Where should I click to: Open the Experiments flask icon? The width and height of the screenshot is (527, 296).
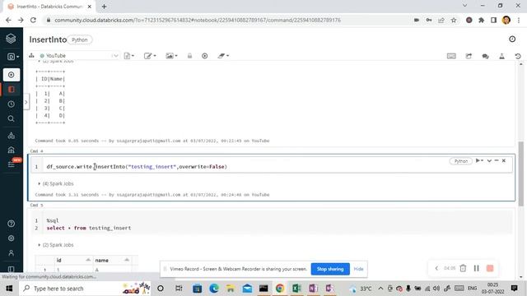pyautogui.click(x=501, y=56)
